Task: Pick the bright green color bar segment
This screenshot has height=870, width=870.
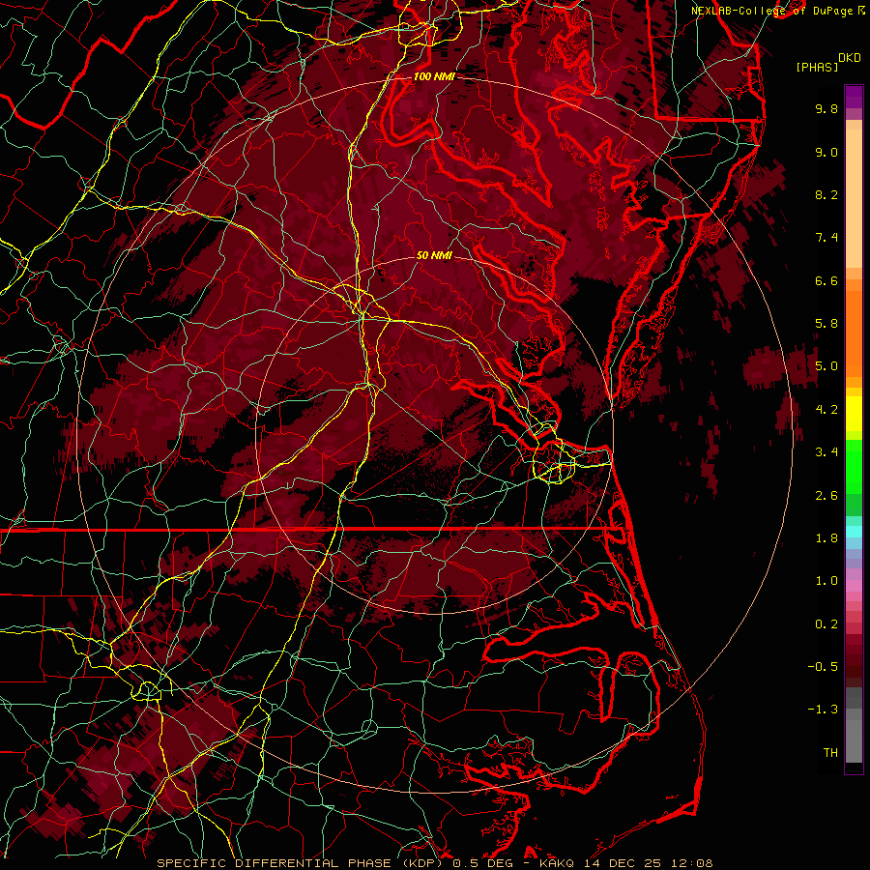Action: pos(854,467)
